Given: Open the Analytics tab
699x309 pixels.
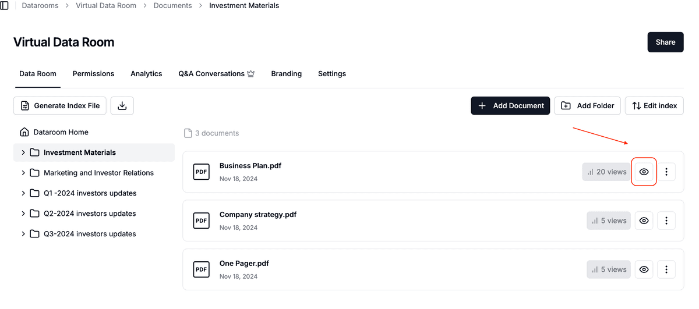Looking at the screenshot, I should (x=146, y=74).
